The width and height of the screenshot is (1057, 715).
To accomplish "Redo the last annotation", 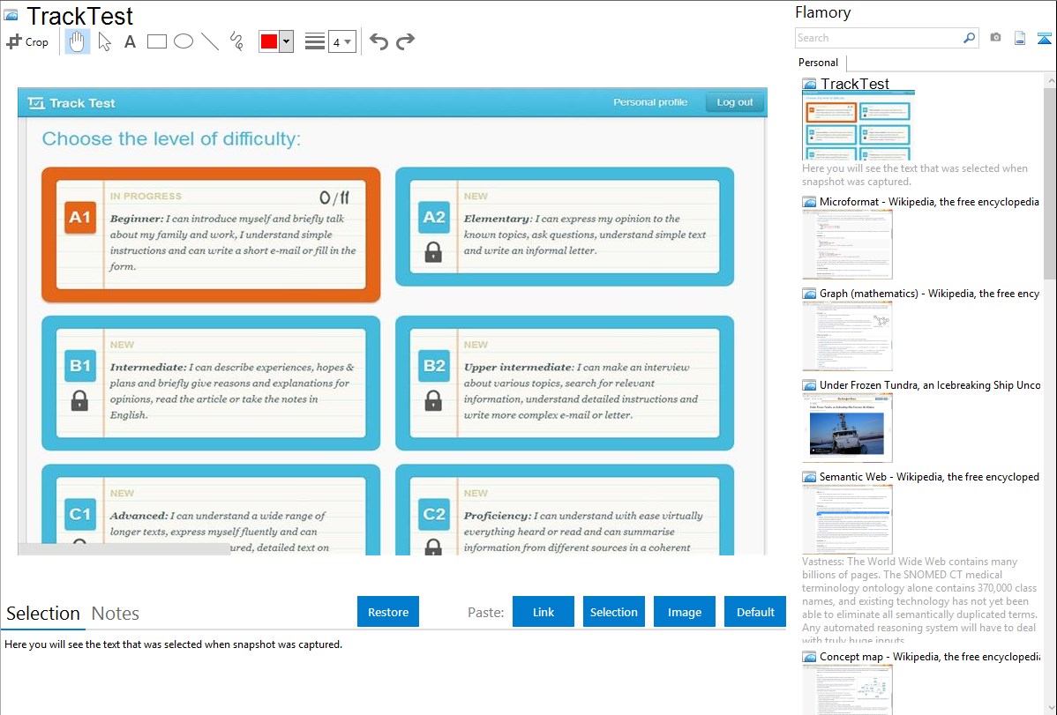I will 405,41.
